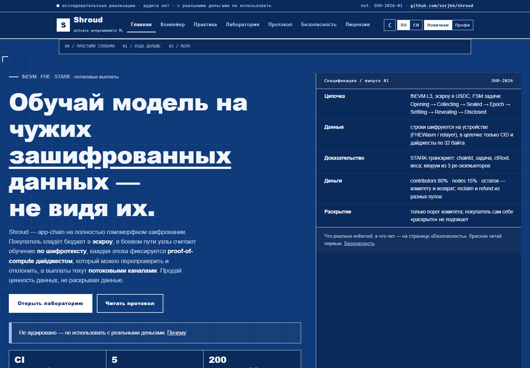Jump to section 02 / Repo
Screen dimensions: 530x368
coord(180,46)
